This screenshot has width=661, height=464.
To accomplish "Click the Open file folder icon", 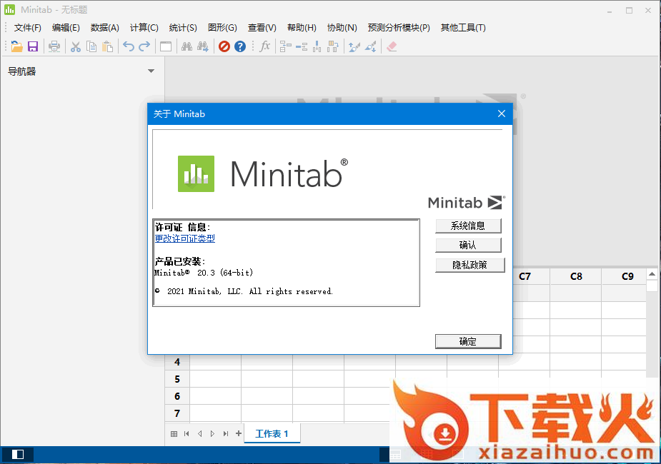I will pyautogui.click(x=17, y=46).
